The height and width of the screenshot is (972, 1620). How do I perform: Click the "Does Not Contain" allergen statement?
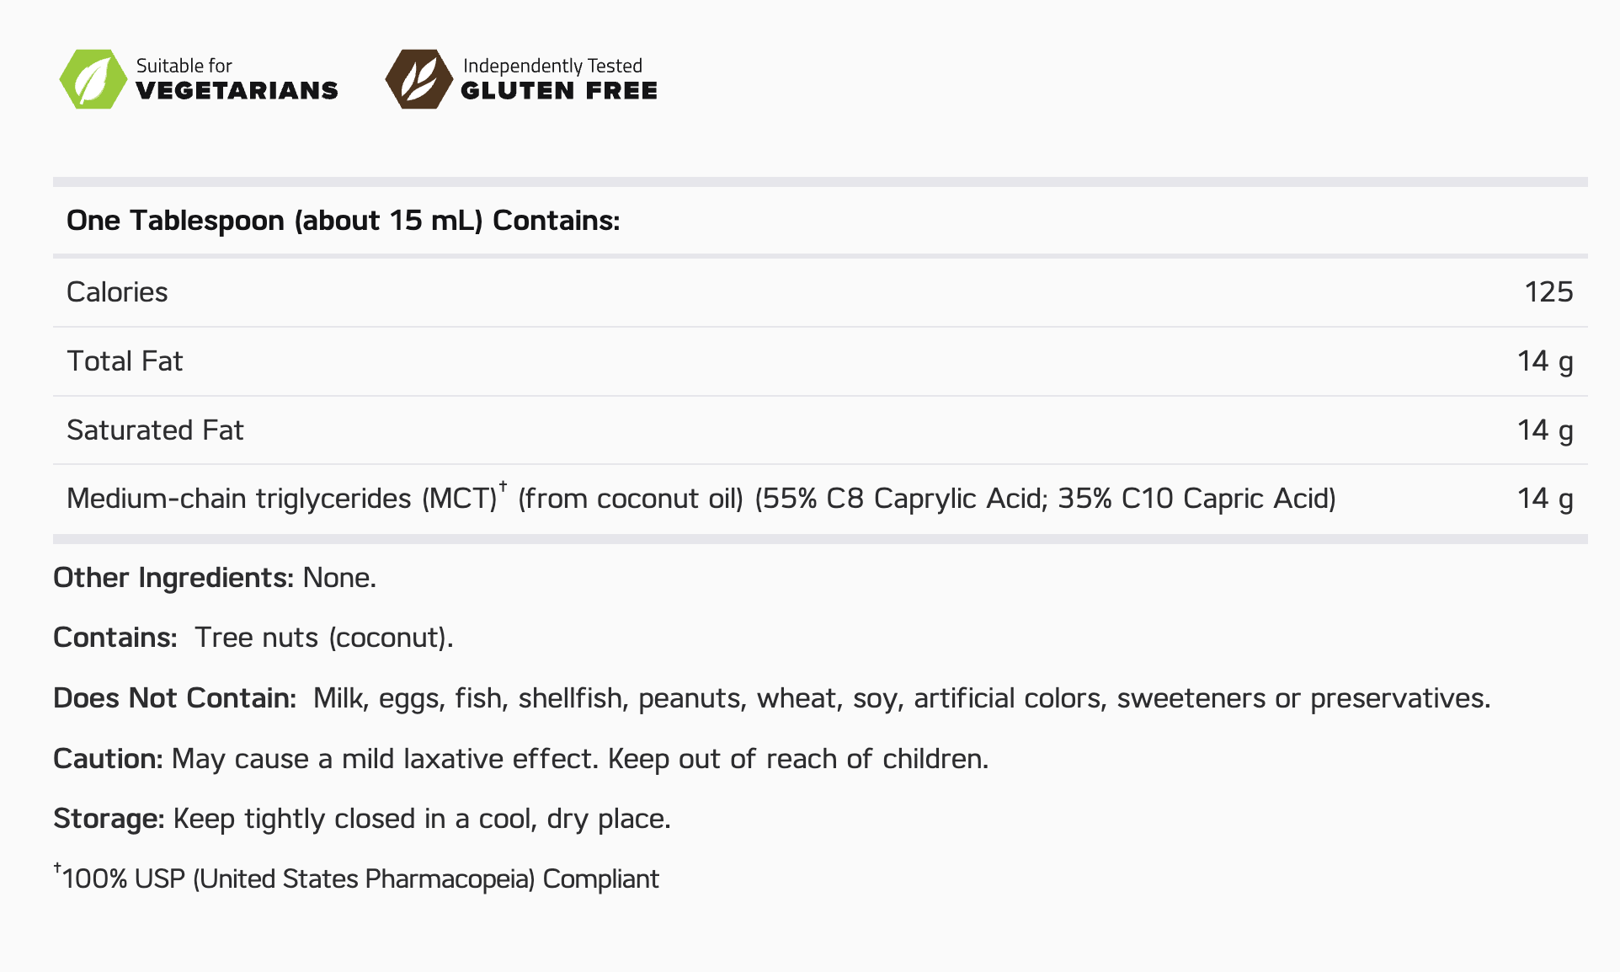click(x=771, y=698)
